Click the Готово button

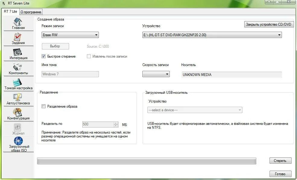(280, 174)
